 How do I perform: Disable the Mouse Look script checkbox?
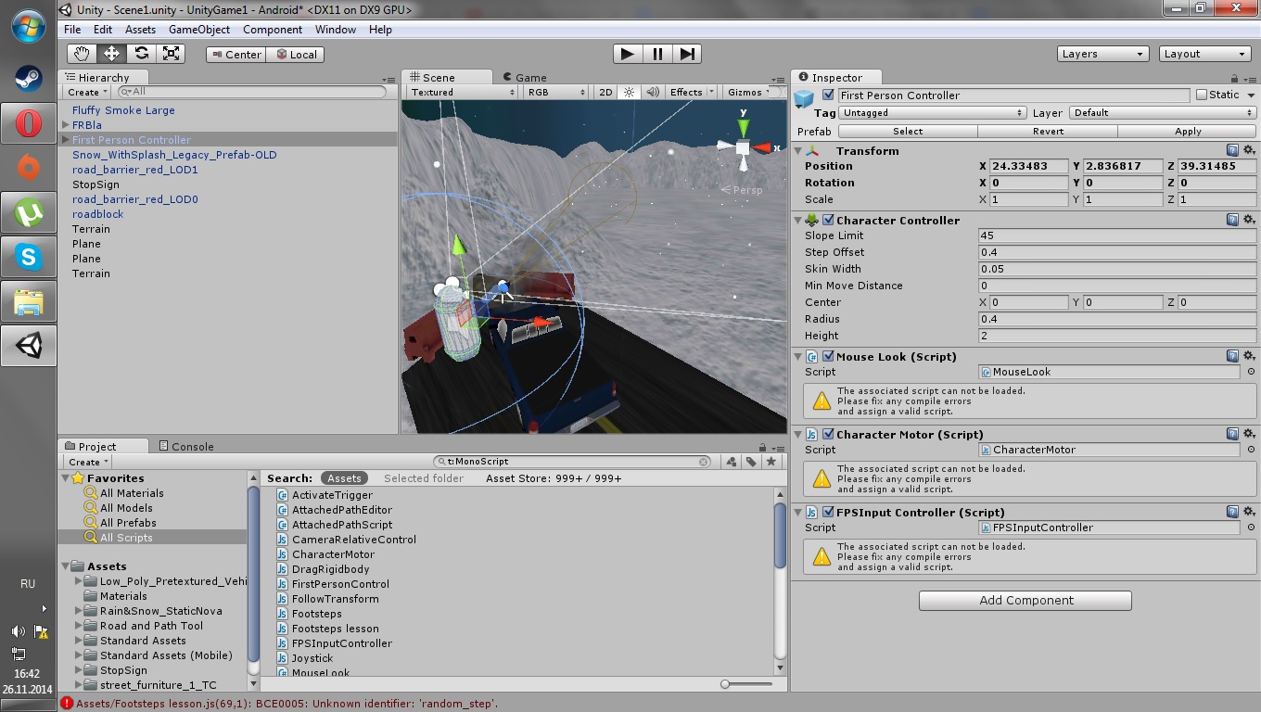[x=828, y=356]
